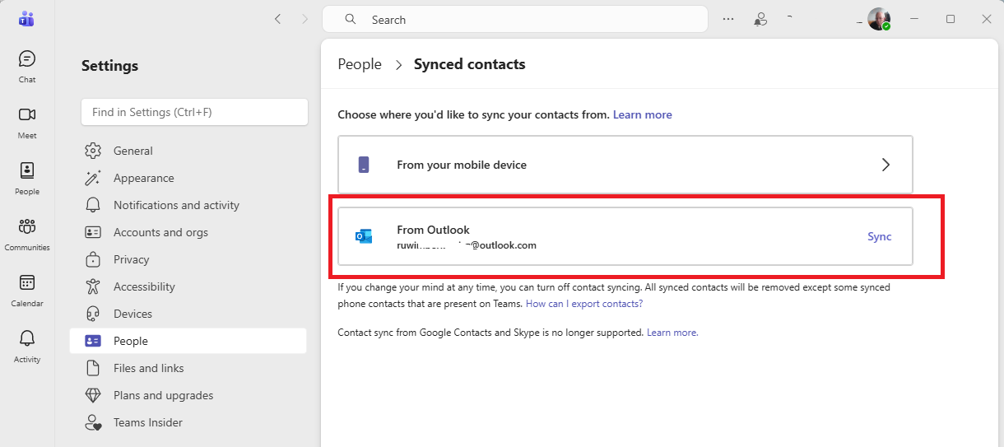
Task: Return to People breadcrumb
Action: click(360, 64)
